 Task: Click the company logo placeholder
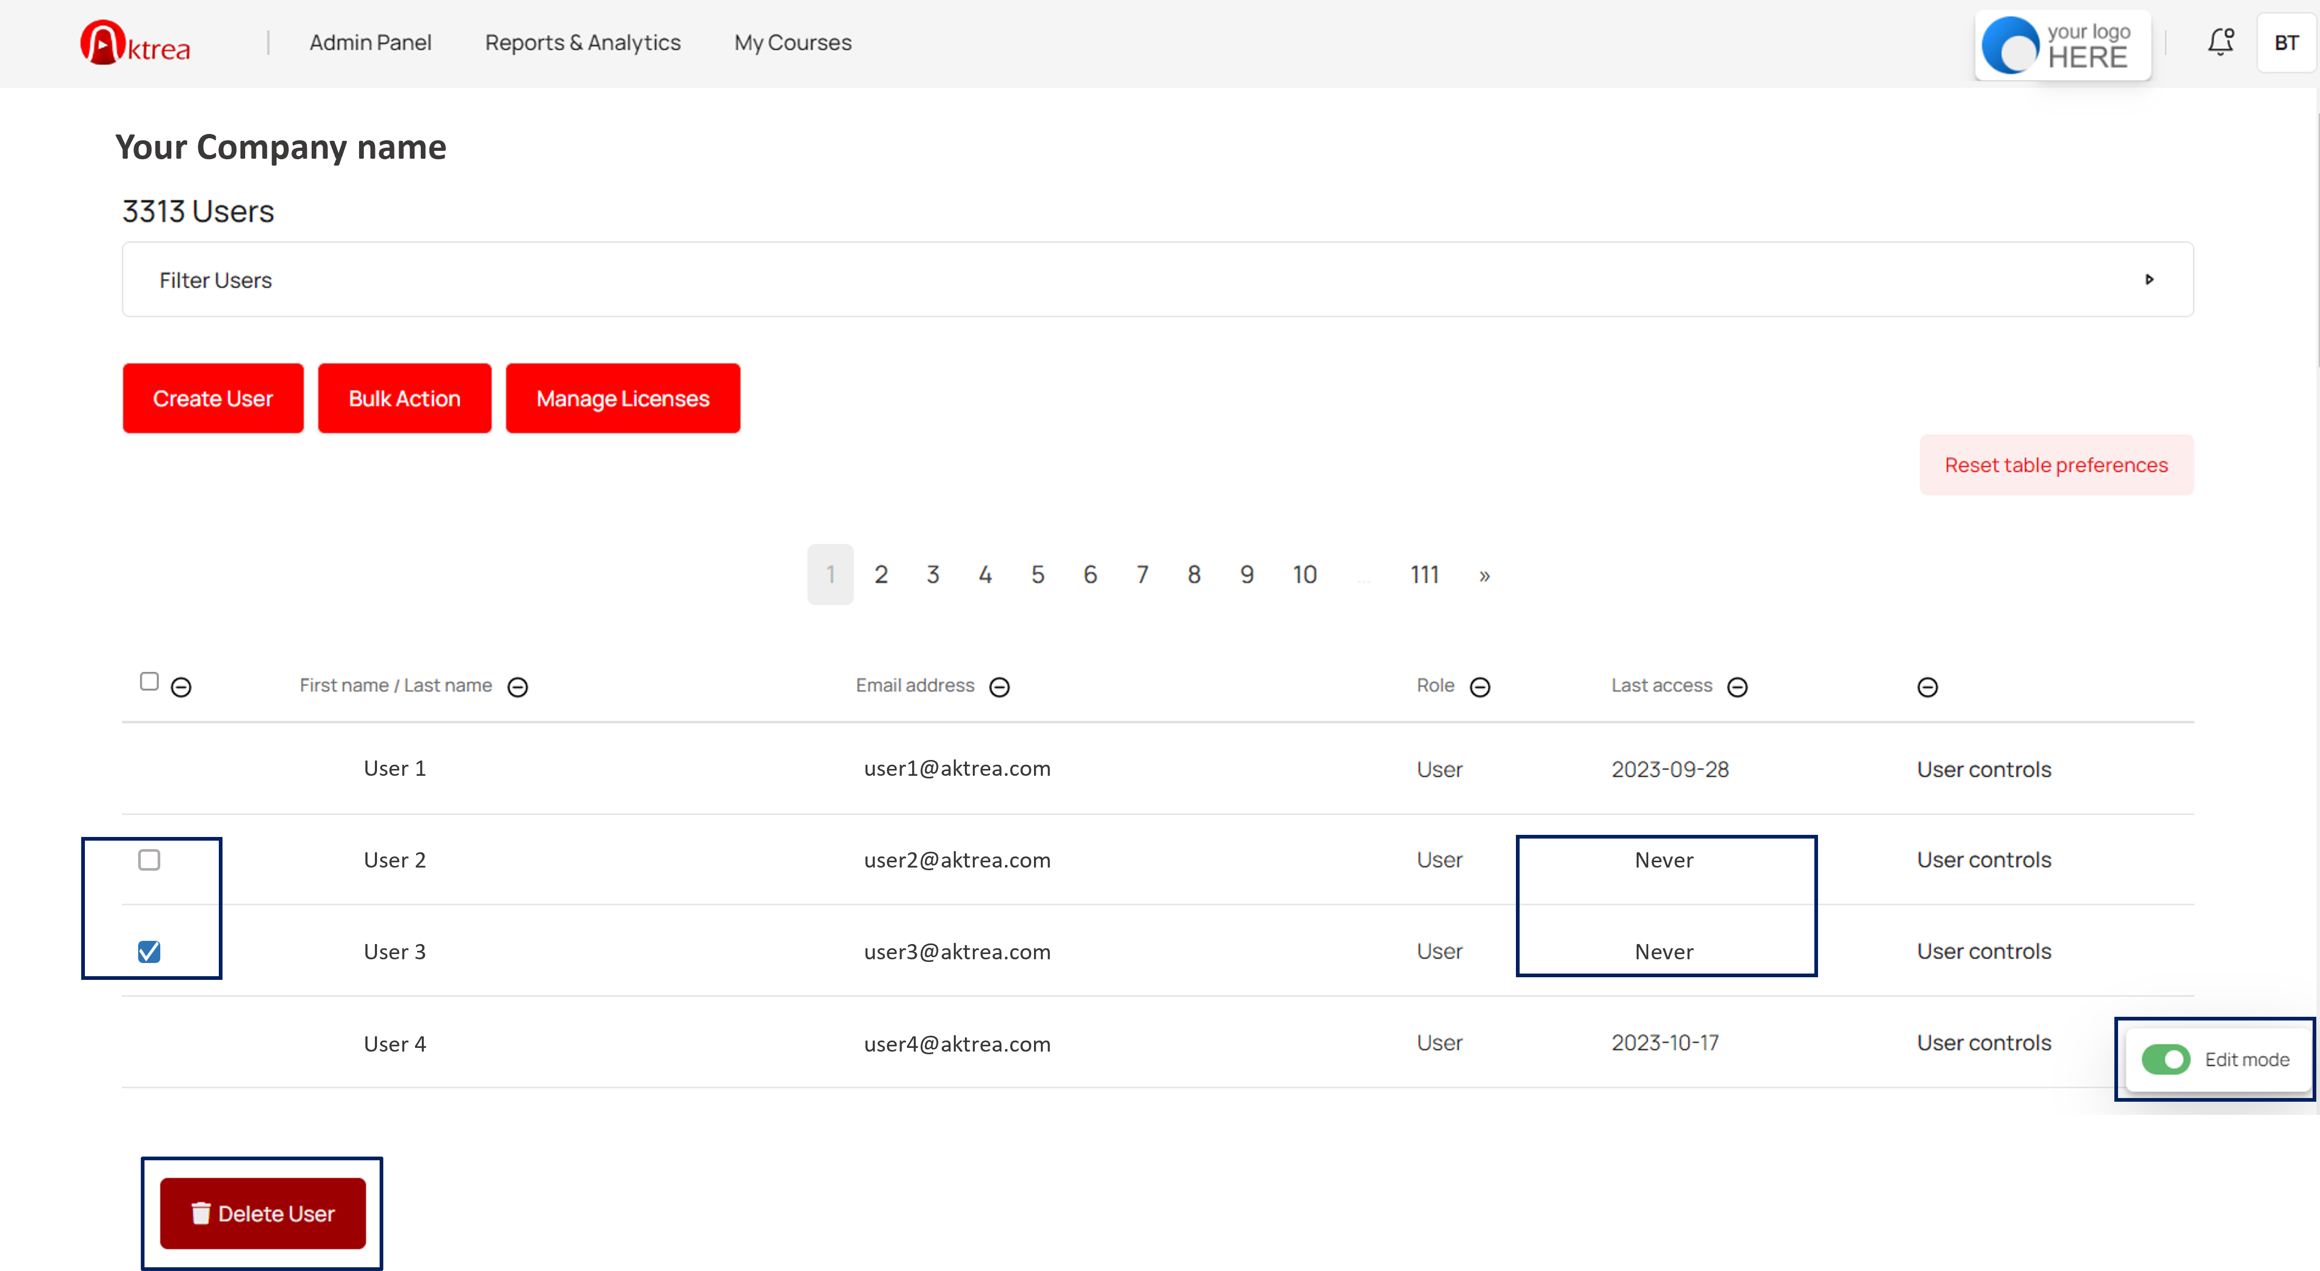point(2062,45)
